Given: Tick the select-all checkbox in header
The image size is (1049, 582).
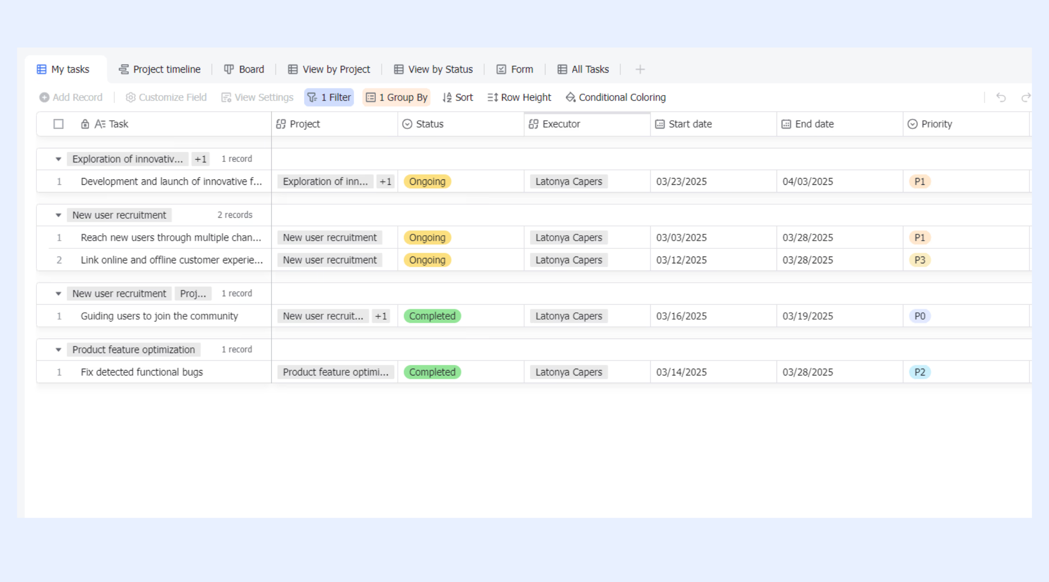Looking at the screenshot, I should coord(58,124).
